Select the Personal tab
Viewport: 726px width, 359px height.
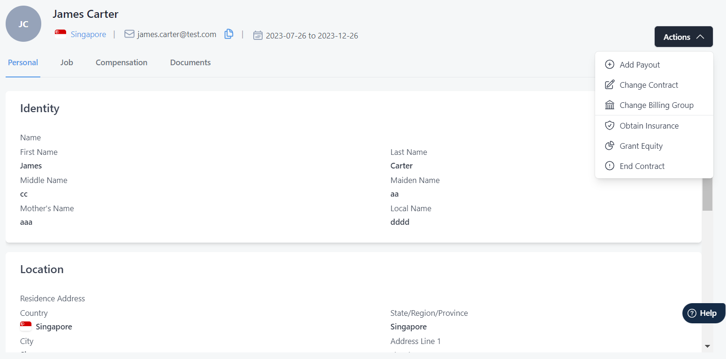coord(23,62)
